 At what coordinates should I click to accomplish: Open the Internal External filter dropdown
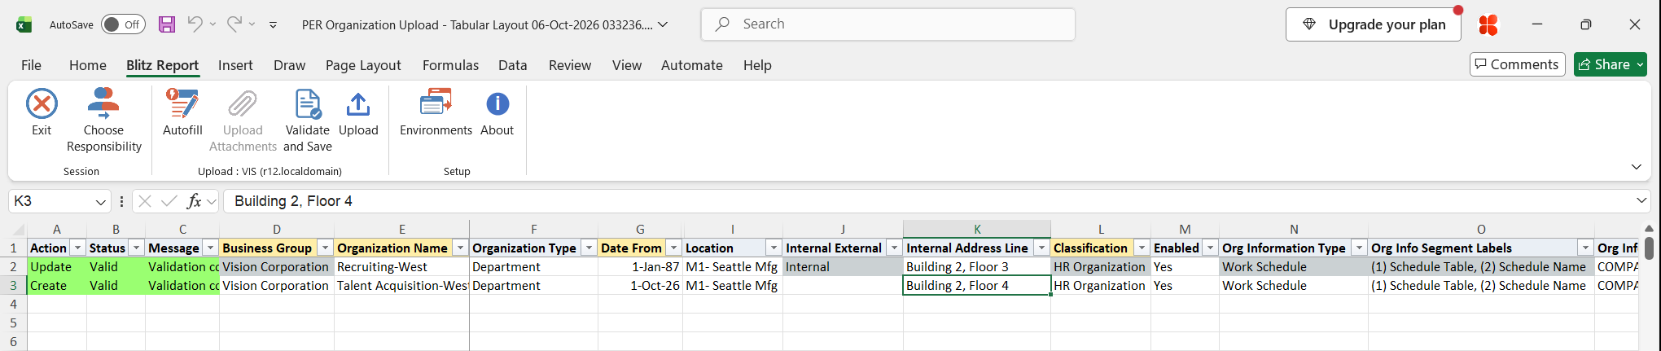[x=895, y=248]
